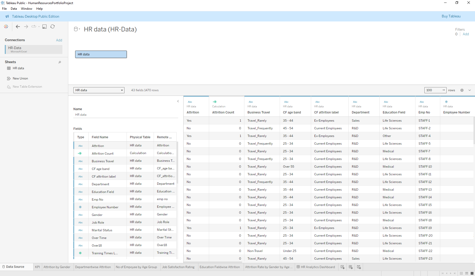475x276 pixels.
Task: Change data type of Attrition column header
Action: 190,102
